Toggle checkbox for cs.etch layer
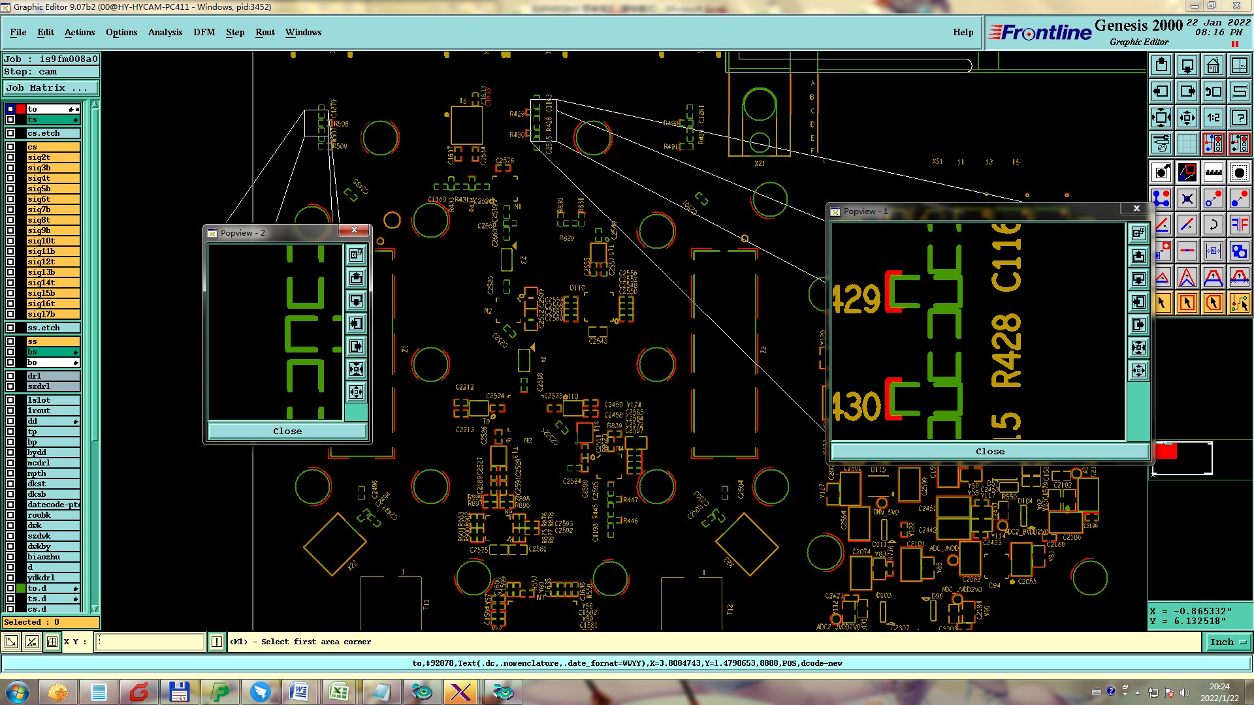The width and height of the screenshot is (1254, 705). coord(10,133)
